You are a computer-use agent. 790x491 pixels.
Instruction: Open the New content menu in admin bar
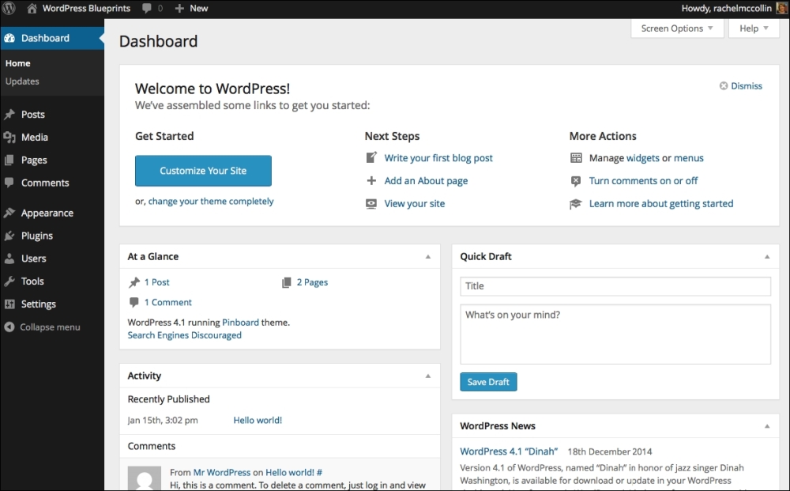point(191,8)
